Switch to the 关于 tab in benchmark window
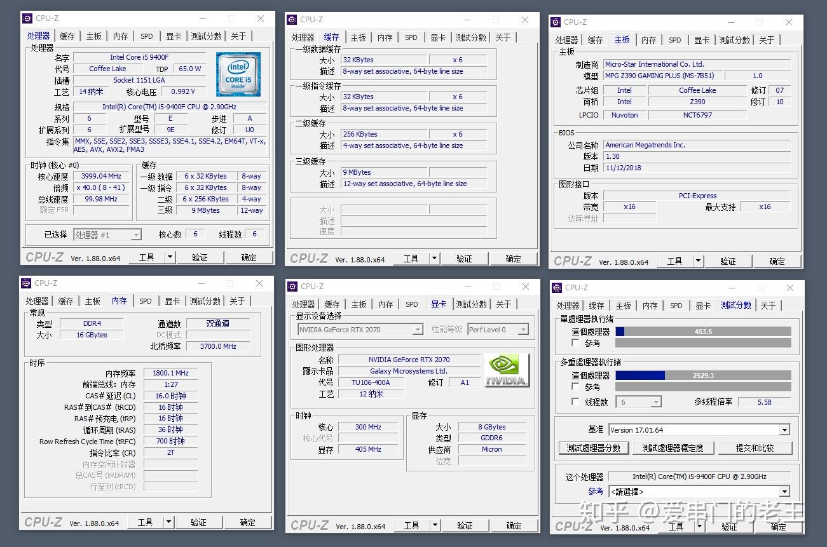Screen dimensions: 827x547 pyautogui.click(x=768, y=305)
